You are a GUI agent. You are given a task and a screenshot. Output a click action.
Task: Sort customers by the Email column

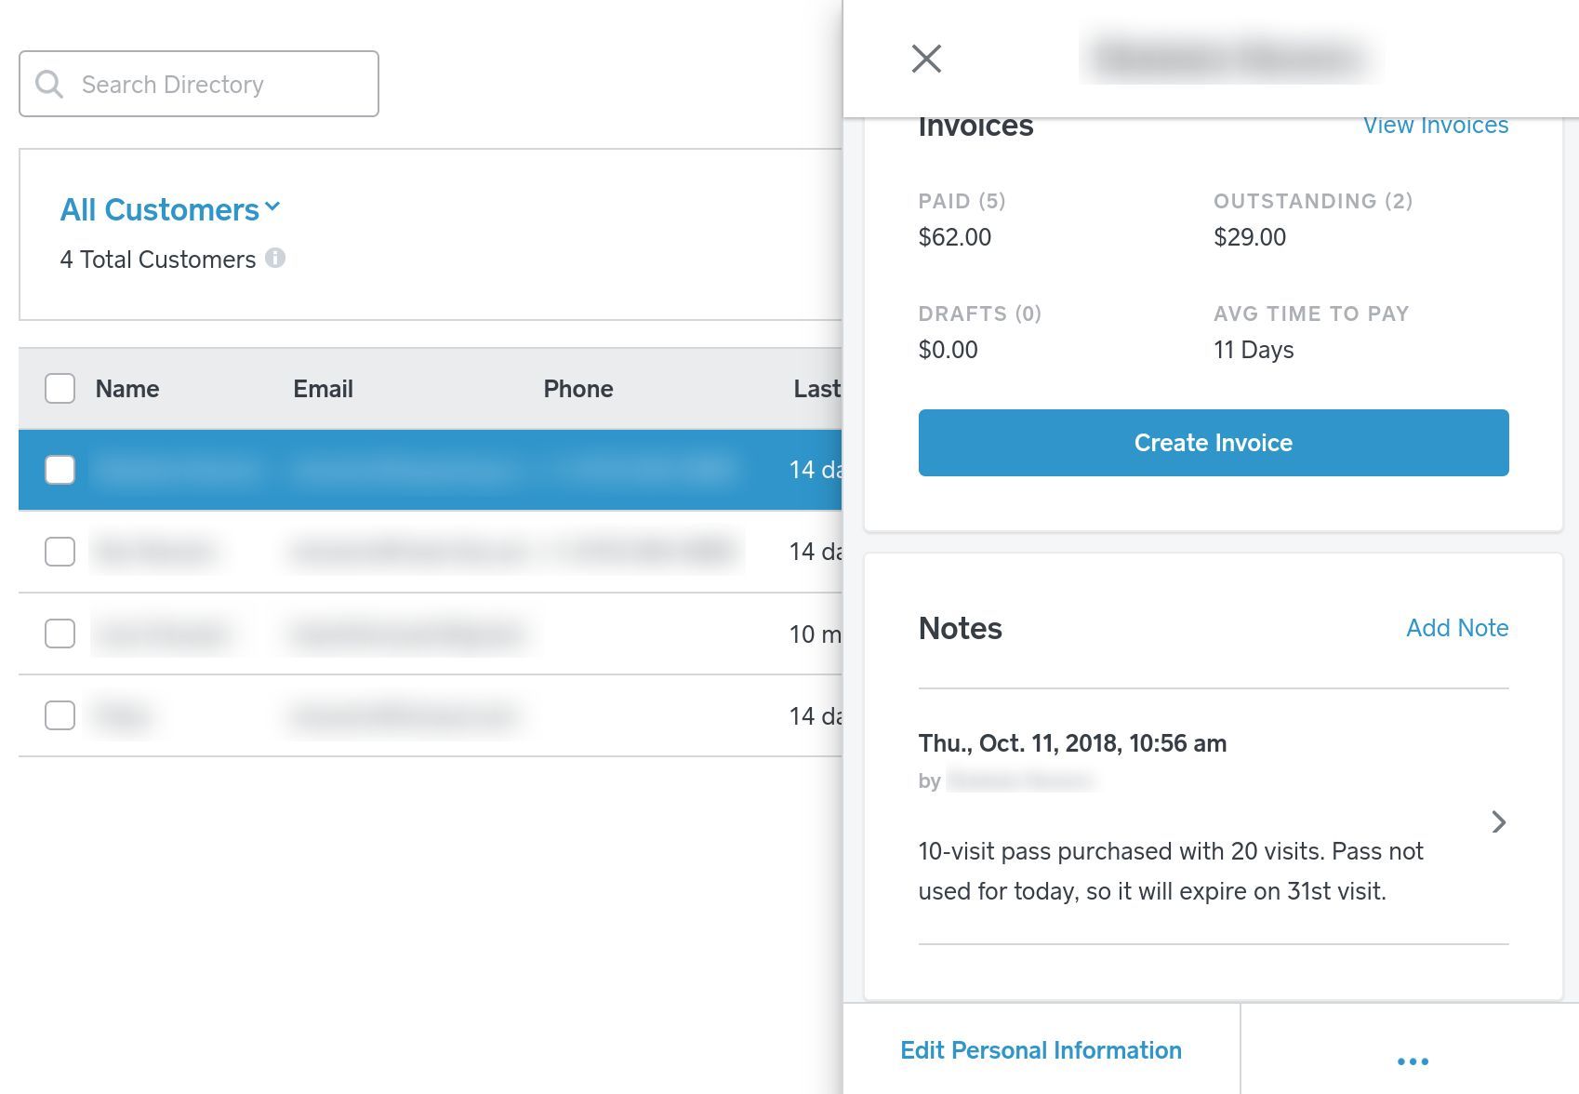coord(322,388)
